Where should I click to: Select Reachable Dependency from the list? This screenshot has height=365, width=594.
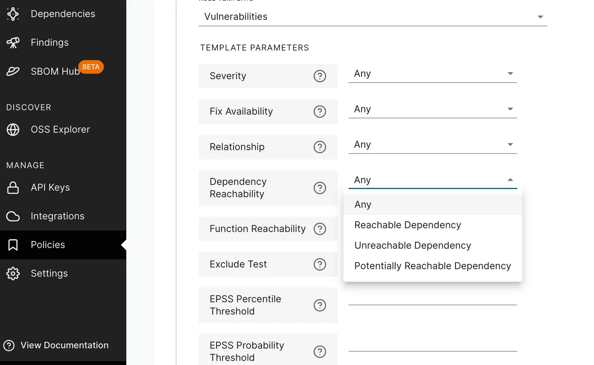tap(407, 225)
